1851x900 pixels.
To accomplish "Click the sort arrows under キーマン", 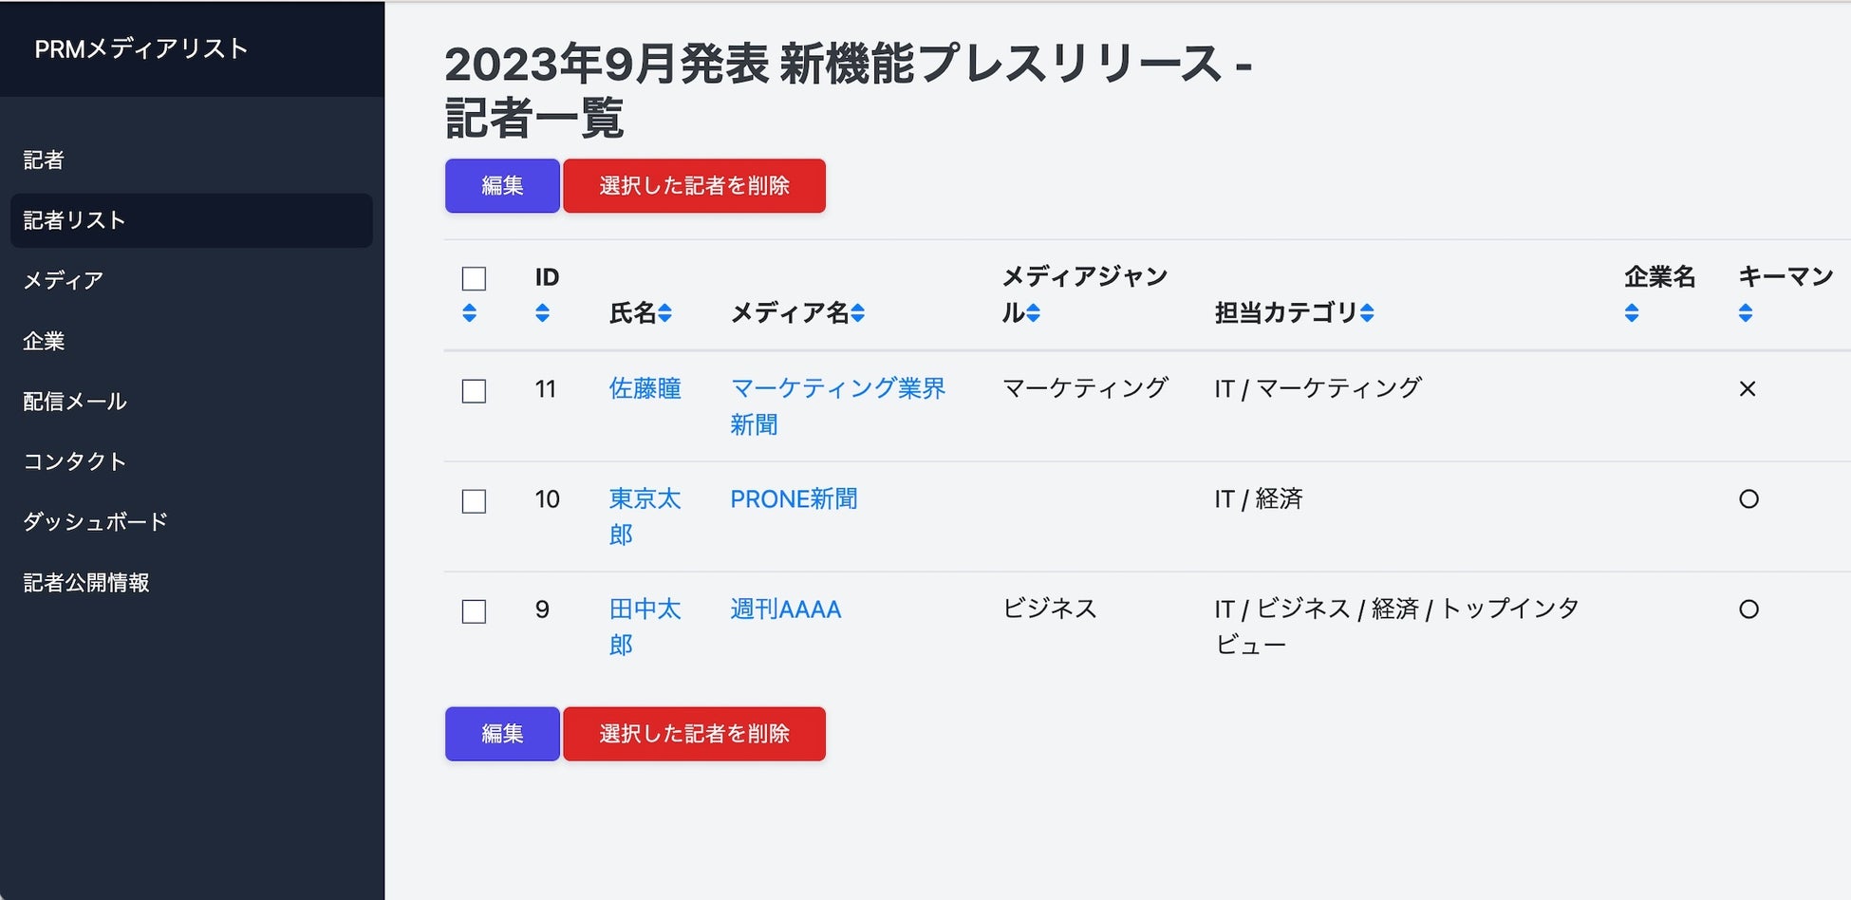I will pyautogui.click(x=1745, y=312).
